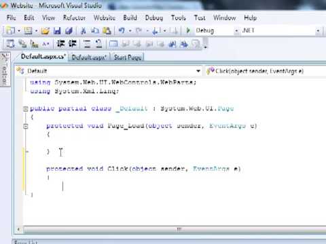
Task: Open the View menu
Action: coord(48,18)
